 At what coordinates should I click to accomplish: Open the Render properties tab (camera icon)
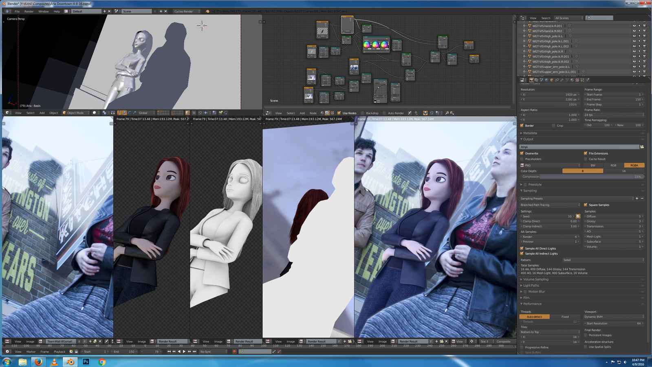[531, 80]
